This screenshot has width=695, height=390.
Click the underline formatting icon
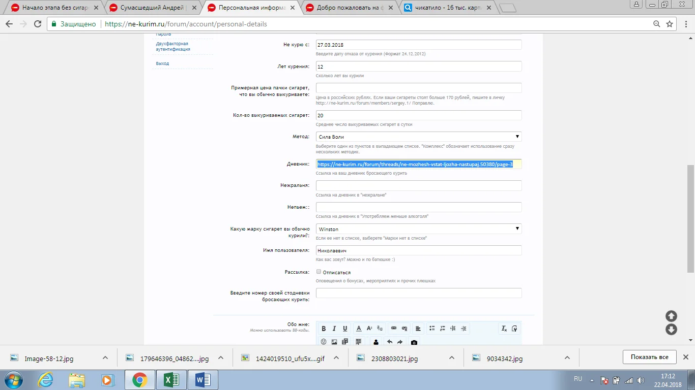[345, 329]
